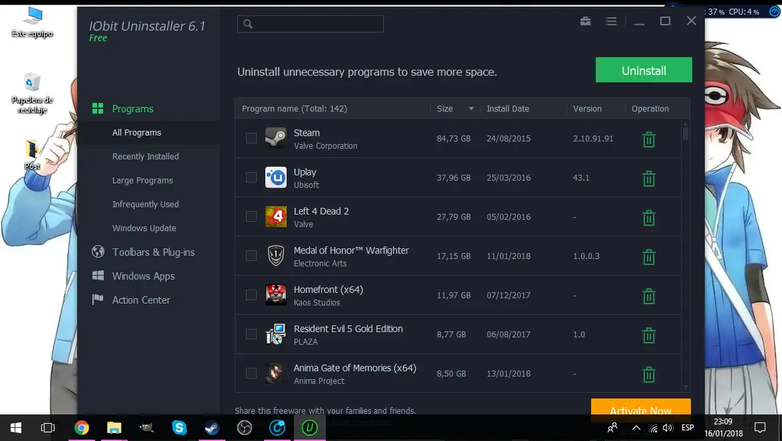The height and width of the screenshot is (441, 782).
Task: Open Skype from the taskbar
Action: point(179,428)
